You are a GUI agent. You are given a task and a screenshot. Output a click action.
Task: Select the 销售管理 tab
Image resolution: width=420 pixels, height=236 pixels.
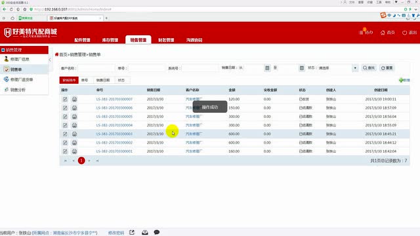click(138, 40)
